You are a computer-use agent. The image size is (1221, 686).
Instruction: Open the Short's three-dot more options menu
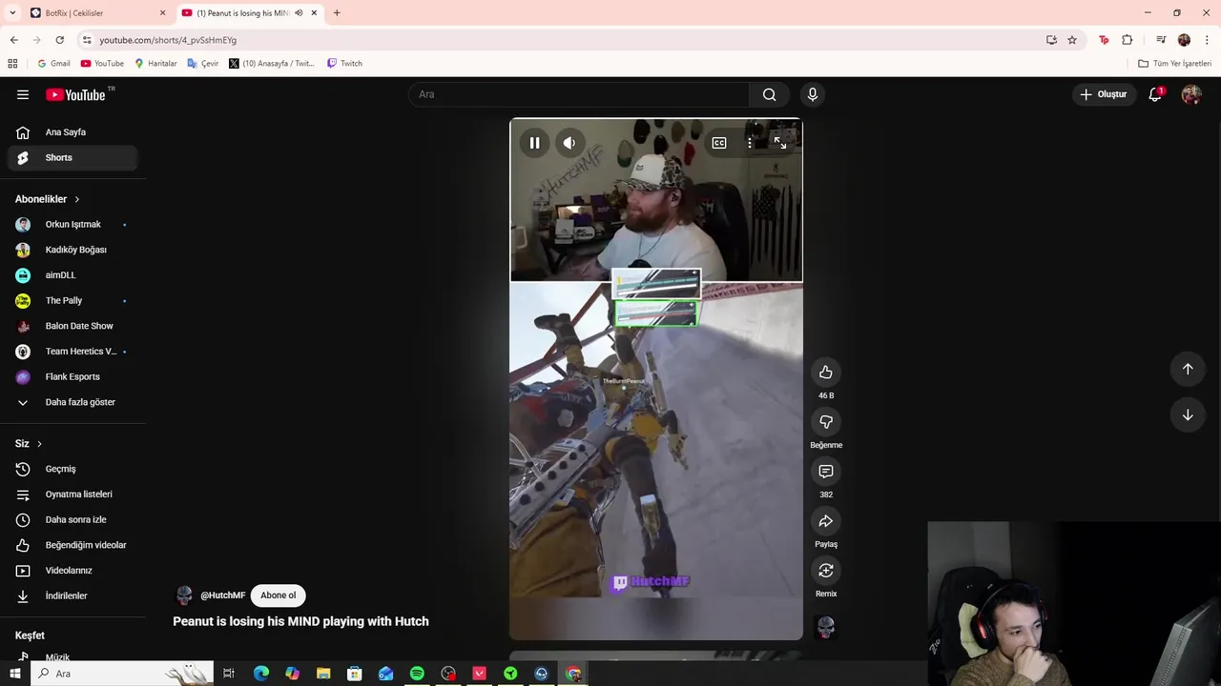(x=750, y=143)
